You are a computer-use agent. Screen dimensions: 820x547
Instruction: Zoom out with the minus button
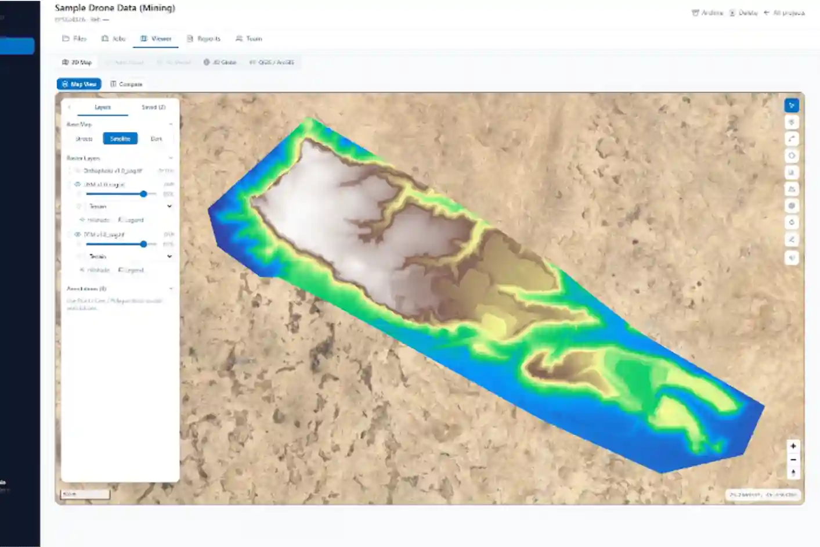click(793, 459)
